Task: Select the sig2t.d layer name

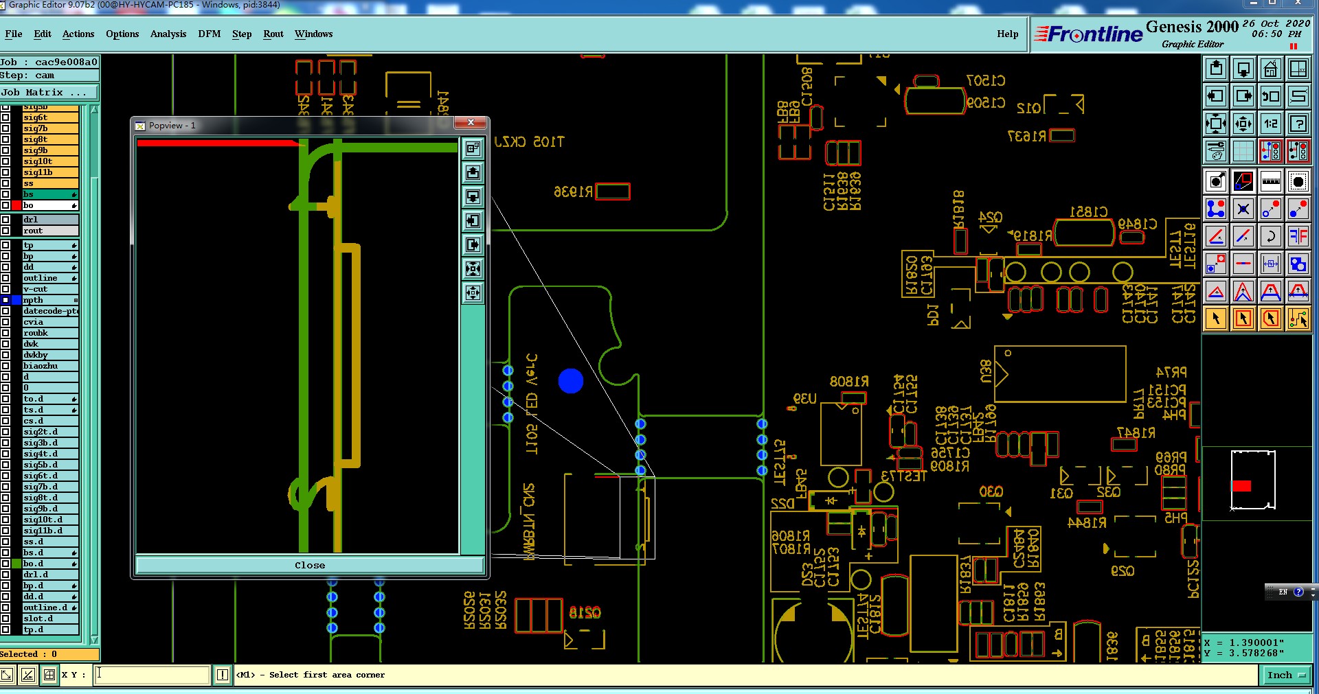Action: 50,432
